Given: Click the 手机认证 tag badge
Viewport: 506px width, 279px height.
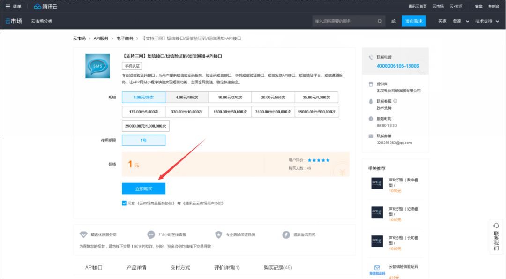Looking at the screenshot, I should (x=132, y=66).
